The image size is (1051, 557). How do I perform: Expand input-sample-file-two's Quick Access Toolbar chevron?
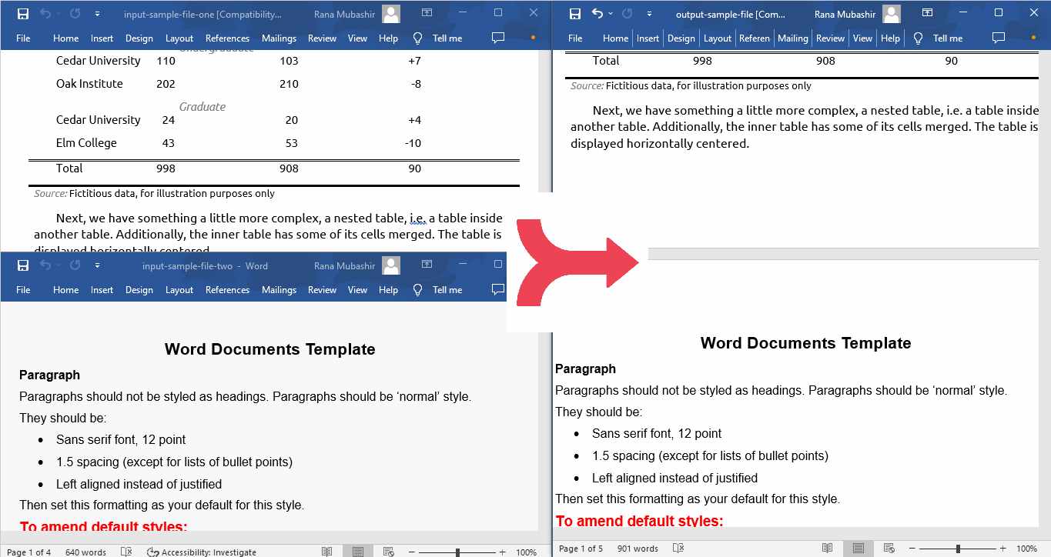[x=97, y=265]
